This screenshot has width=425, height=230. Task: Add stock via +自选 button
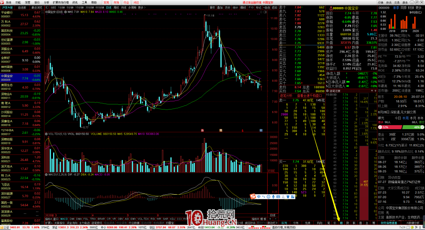267,7
